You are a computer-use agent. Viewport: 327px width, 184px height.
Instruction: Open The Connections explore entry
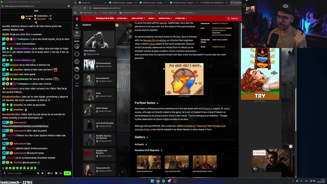(99, 65)
